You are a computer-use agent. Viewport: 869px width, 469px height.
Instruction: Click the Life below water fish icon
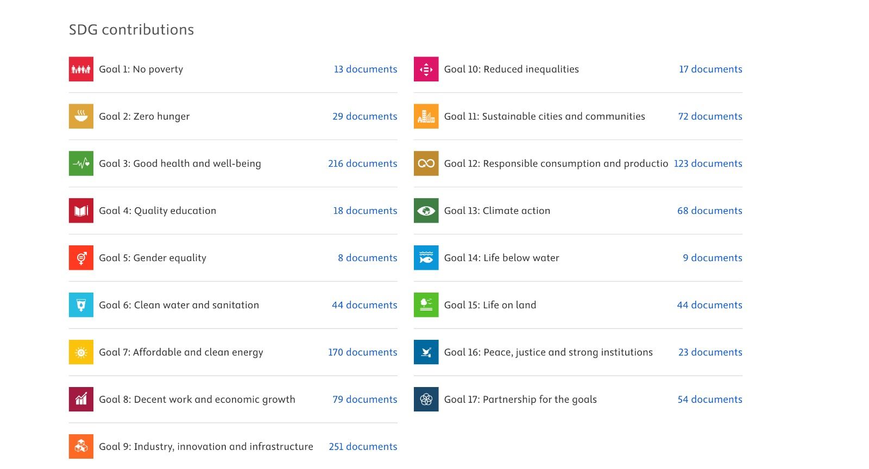pyautogui.click(x=426, y=258)
